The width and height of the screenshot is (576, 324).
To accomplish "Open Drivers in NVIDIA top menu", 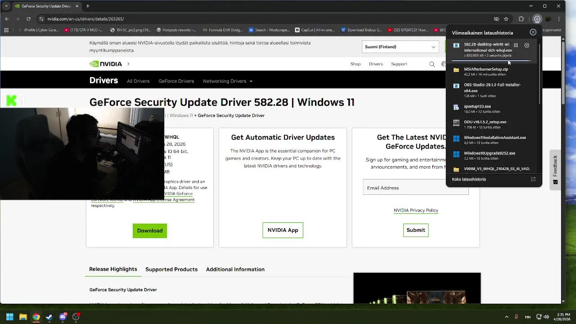I will click(376, 64).
